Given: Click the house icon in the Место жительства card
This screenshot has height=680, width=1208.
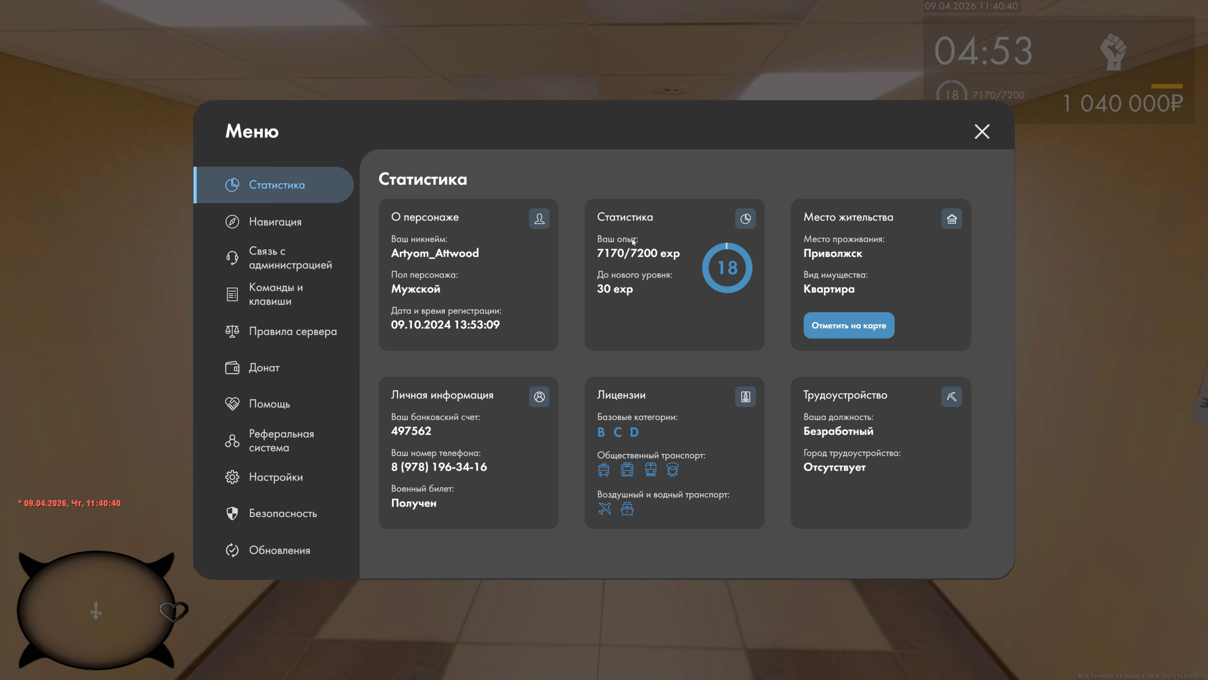Looking at the screenshot, I should pos(951,219).
